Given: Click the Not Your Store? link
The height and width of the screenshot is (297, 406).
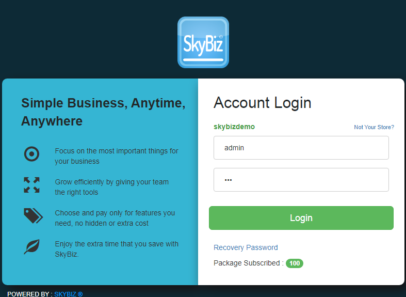Looking at the screenshot, I should 374,127.
